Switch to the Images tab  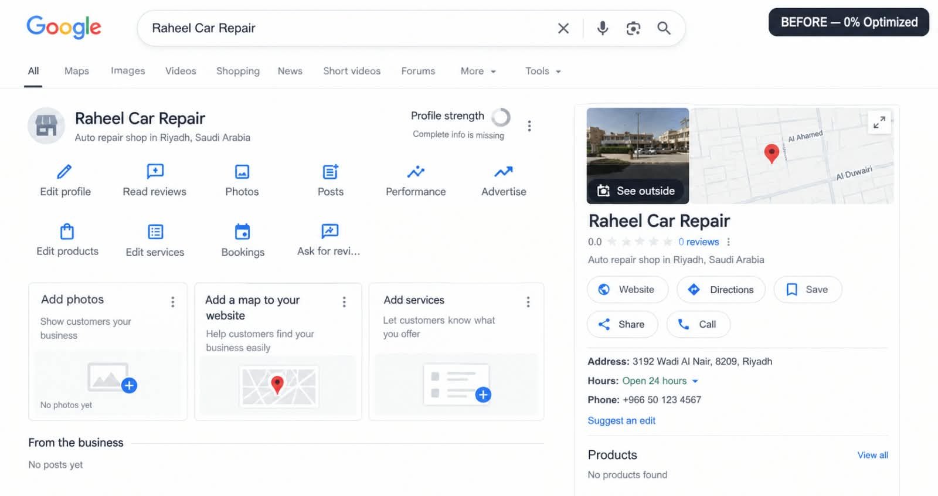(128, 71)
